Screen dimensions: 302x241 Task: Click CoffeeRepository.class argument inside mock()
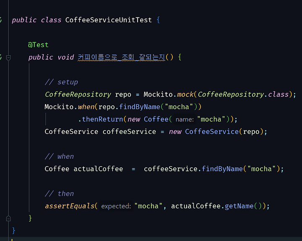243,94
